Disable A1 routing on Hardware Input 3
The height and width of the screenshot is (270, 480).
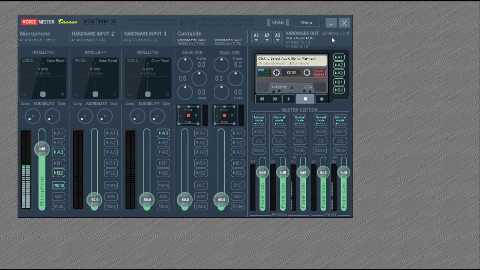coord(163,133)
